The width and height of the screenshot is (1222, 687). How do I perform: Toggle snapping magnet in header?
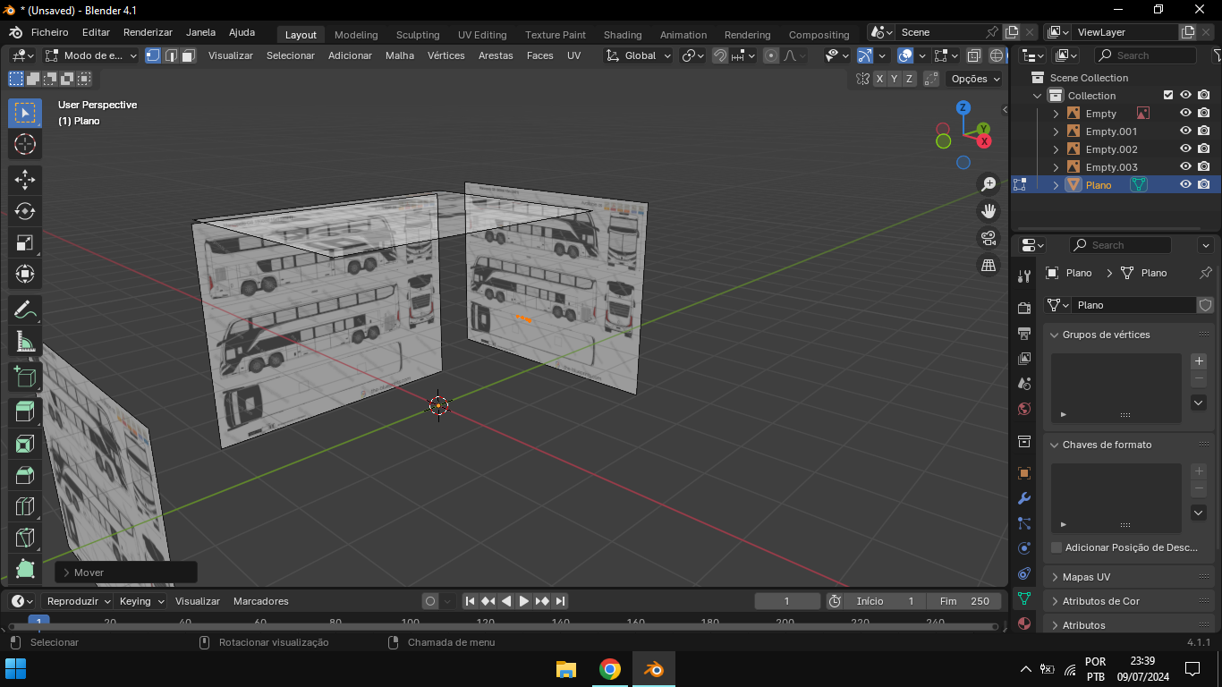click(x=720, y=55)
